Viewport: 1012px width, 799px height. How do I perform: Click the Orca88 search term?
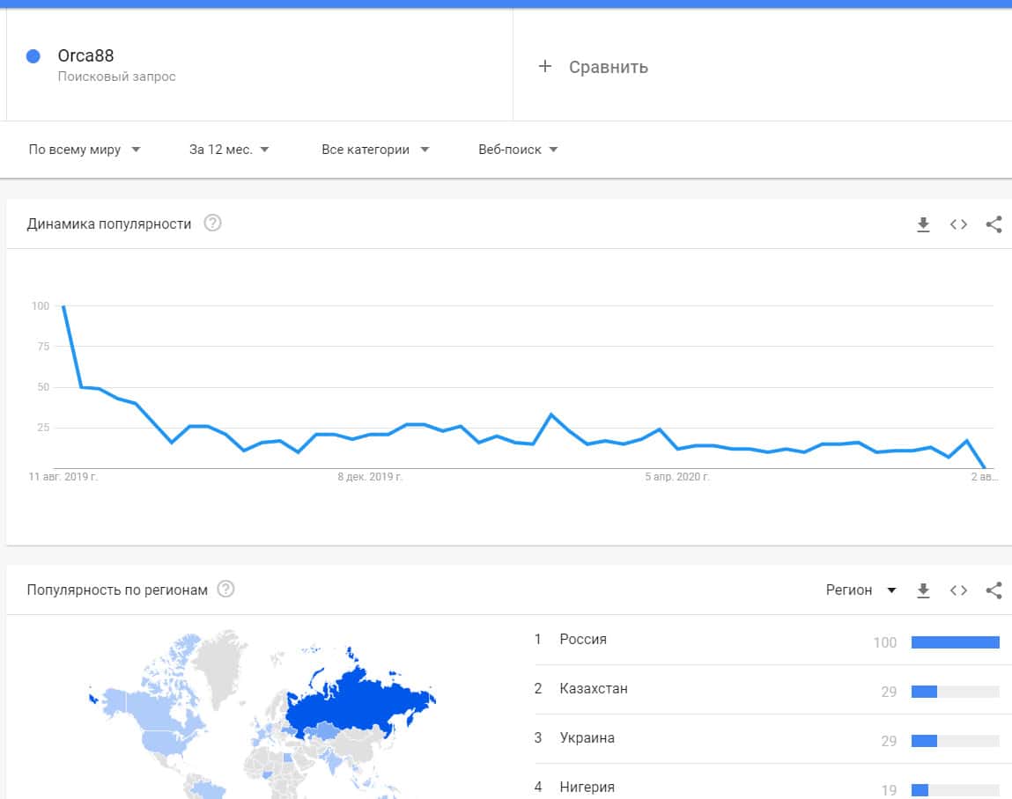tap(85, 56)
